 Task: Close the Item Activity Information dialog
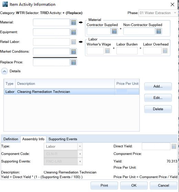(x=172, y=4)
